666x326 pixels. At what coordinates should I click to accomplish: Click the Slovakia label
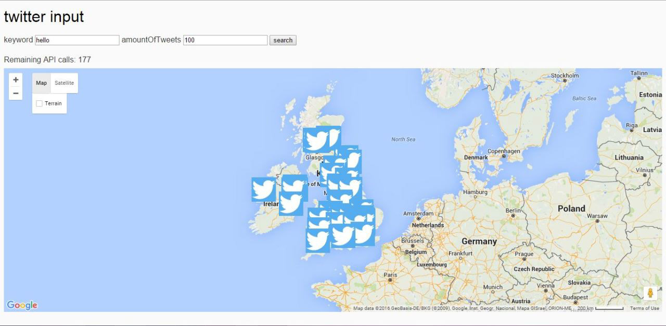tap(579, 282)
